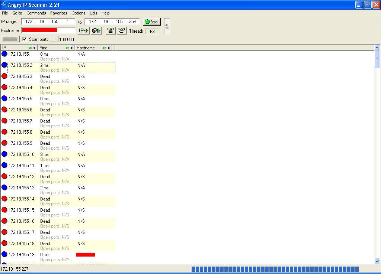The image size is (381, 274).
Task: Click the red dead icon for 172.19.155.9
Action: tap(4, 143)
